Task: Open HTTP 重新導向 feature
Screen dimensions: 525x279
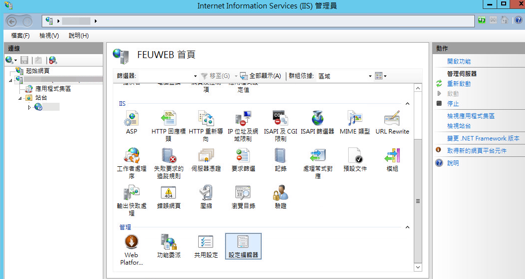Action: (x=206, y=126)
